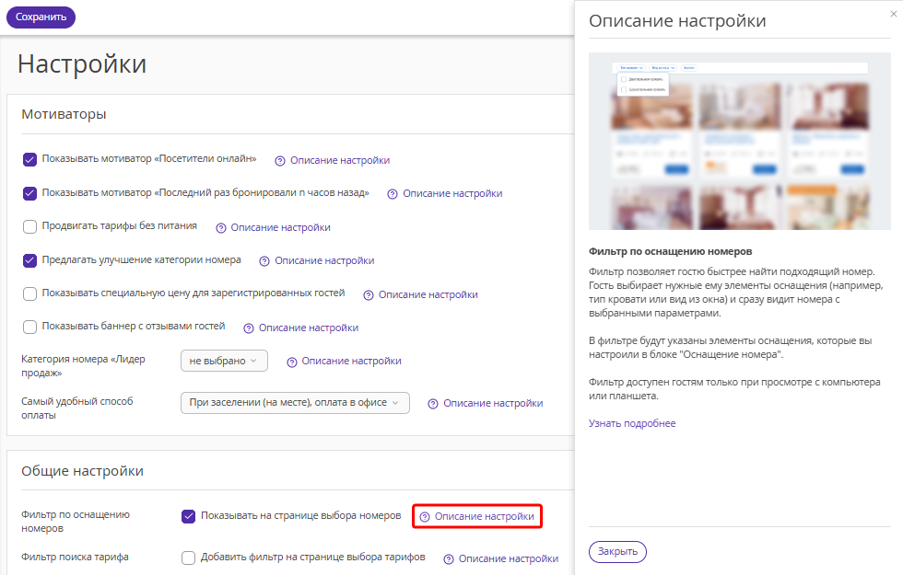Open «Описание настройки» link for registered guests price
The width and height of the screenshot is (903, 575).
point(428,295)
